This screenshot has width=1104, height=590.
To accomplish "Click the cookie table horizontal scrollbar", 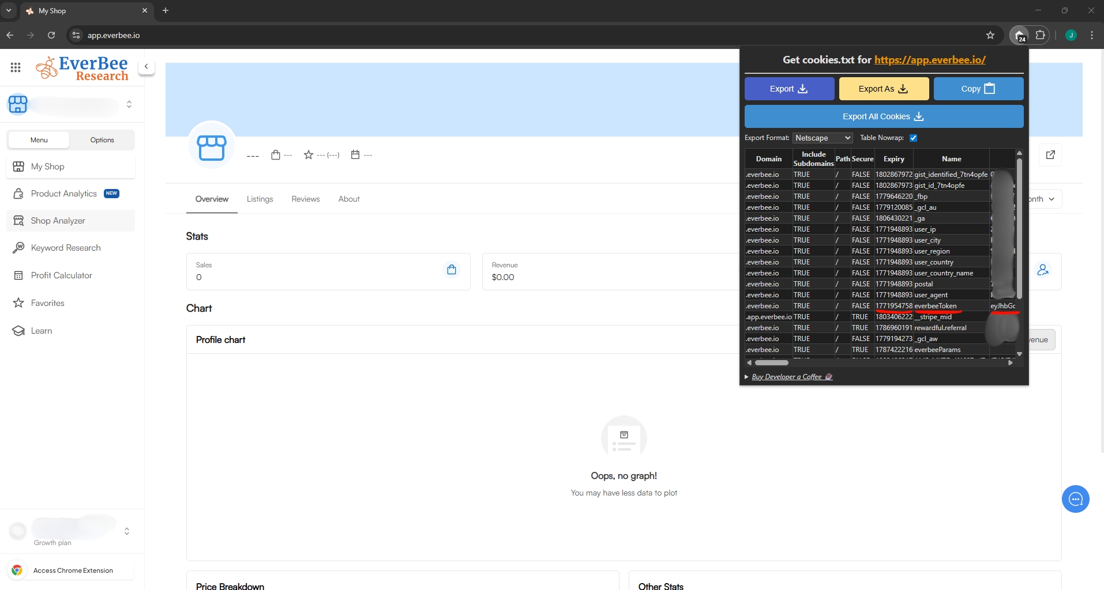I will tap(771, 363).
